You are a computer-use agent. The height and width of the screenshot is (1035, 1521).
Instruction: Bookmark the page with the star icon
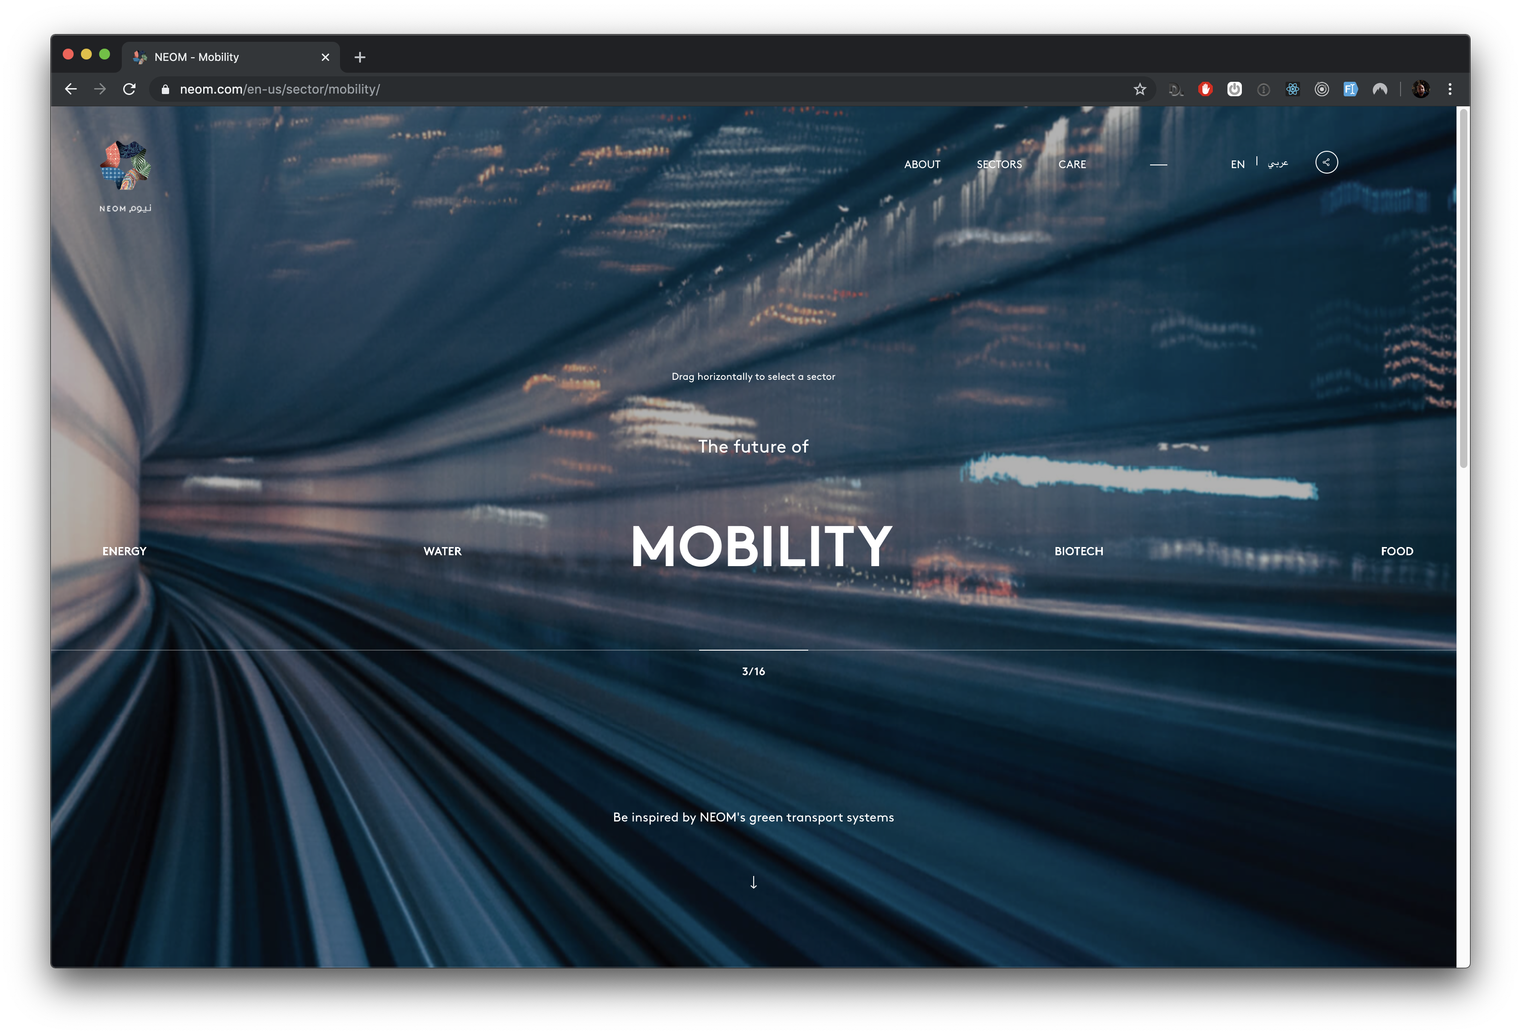[1141, 89]
